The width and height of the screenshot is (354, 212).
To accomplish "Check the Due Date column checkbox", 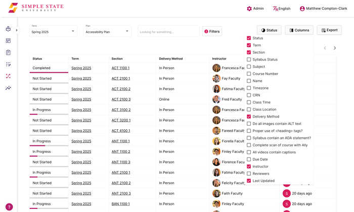I will click(x=249, y=160).
